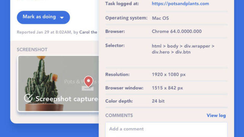
Task: Click the SCREENSHOT section heading
Action: point(32,49)
